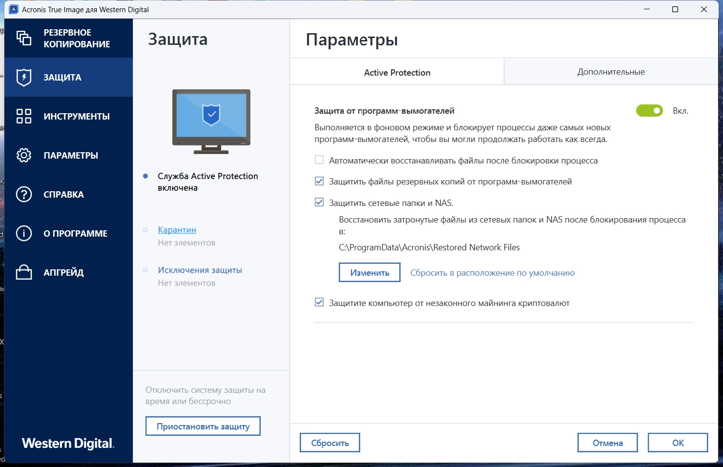Toggle ransomware protection switch off
This screenshot has width=723, height=467.
point(649,111)
